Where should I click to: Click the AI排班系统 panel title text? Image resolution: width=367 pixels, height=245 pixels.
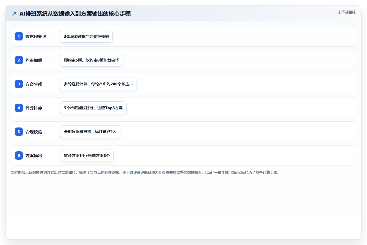point(75,14)
